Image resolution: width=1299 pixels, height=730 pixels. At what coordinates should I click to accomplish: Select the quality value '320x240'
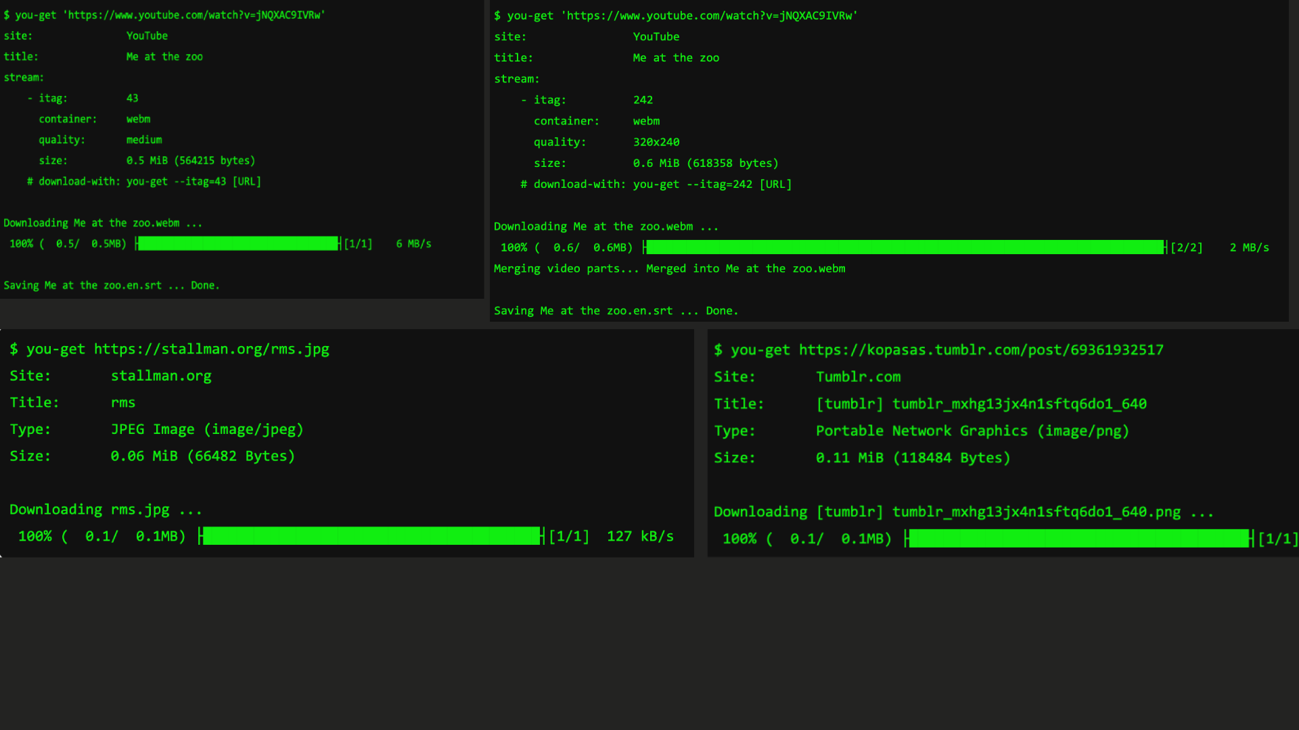pyautogui.click(x=656, y=142)
